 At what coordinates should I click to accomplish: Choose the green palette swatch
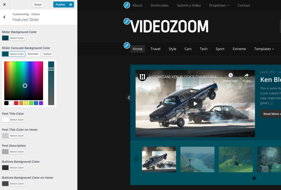[31, 103]
